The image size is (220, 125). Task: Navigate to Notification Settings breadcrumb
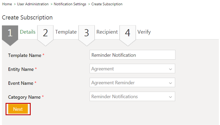tap(70, 4)
